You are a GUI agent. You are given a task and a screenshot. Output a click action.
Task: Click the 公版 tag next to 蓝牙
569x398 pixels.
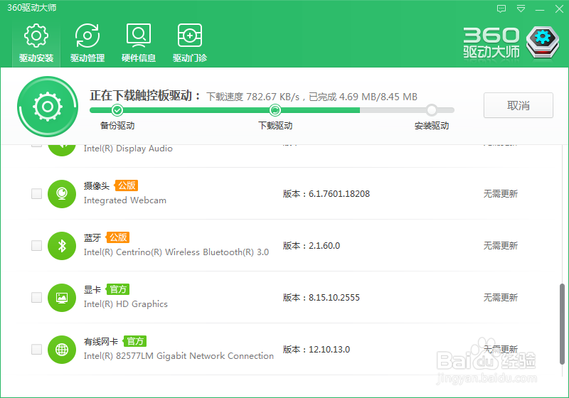pos(117,237)
